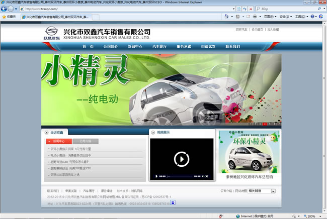Viewport: 327px width, 219px height.
Task: Click small play button in video controls
Action: click(156, 176)
